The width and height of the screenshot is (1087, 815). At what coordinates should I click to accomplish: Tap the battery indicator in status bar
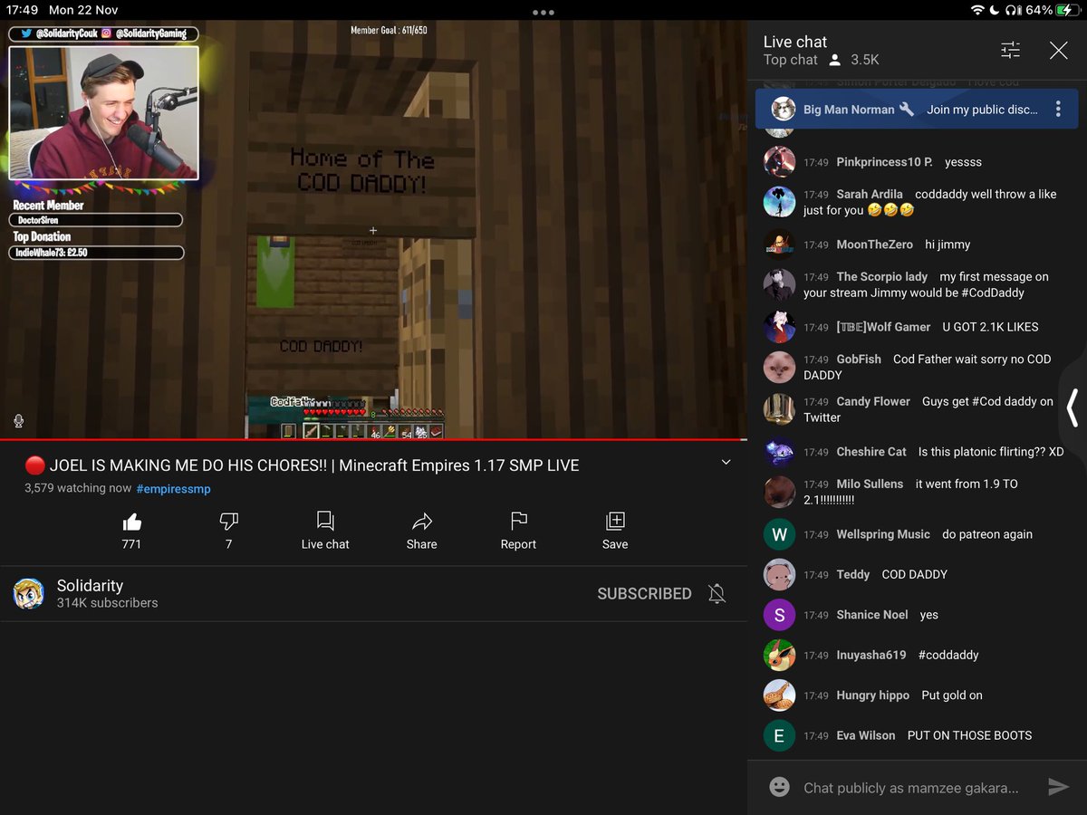click(x=1068, y=10)
